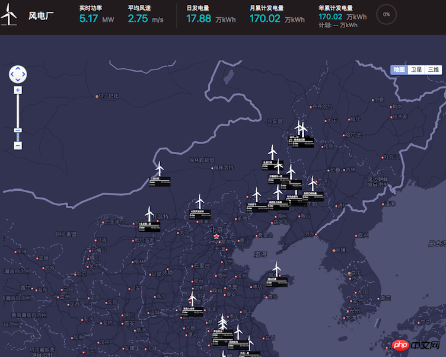446x357 pixels.
Task: Click the 0% yearly progress ring
Action: pyautogui.click(x=387, y=14)
